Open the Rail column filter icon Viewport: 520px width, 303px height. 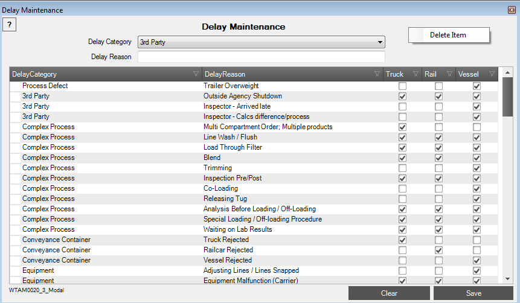pos(449,74)
